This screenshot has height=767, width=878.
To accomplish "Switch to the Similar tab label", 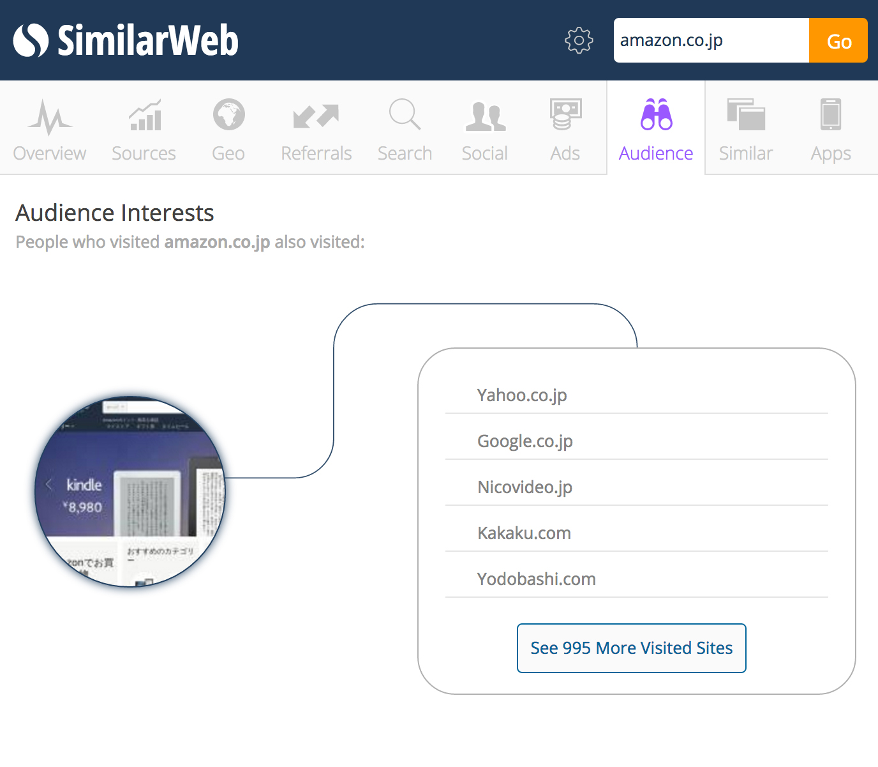I will [746, 153].
